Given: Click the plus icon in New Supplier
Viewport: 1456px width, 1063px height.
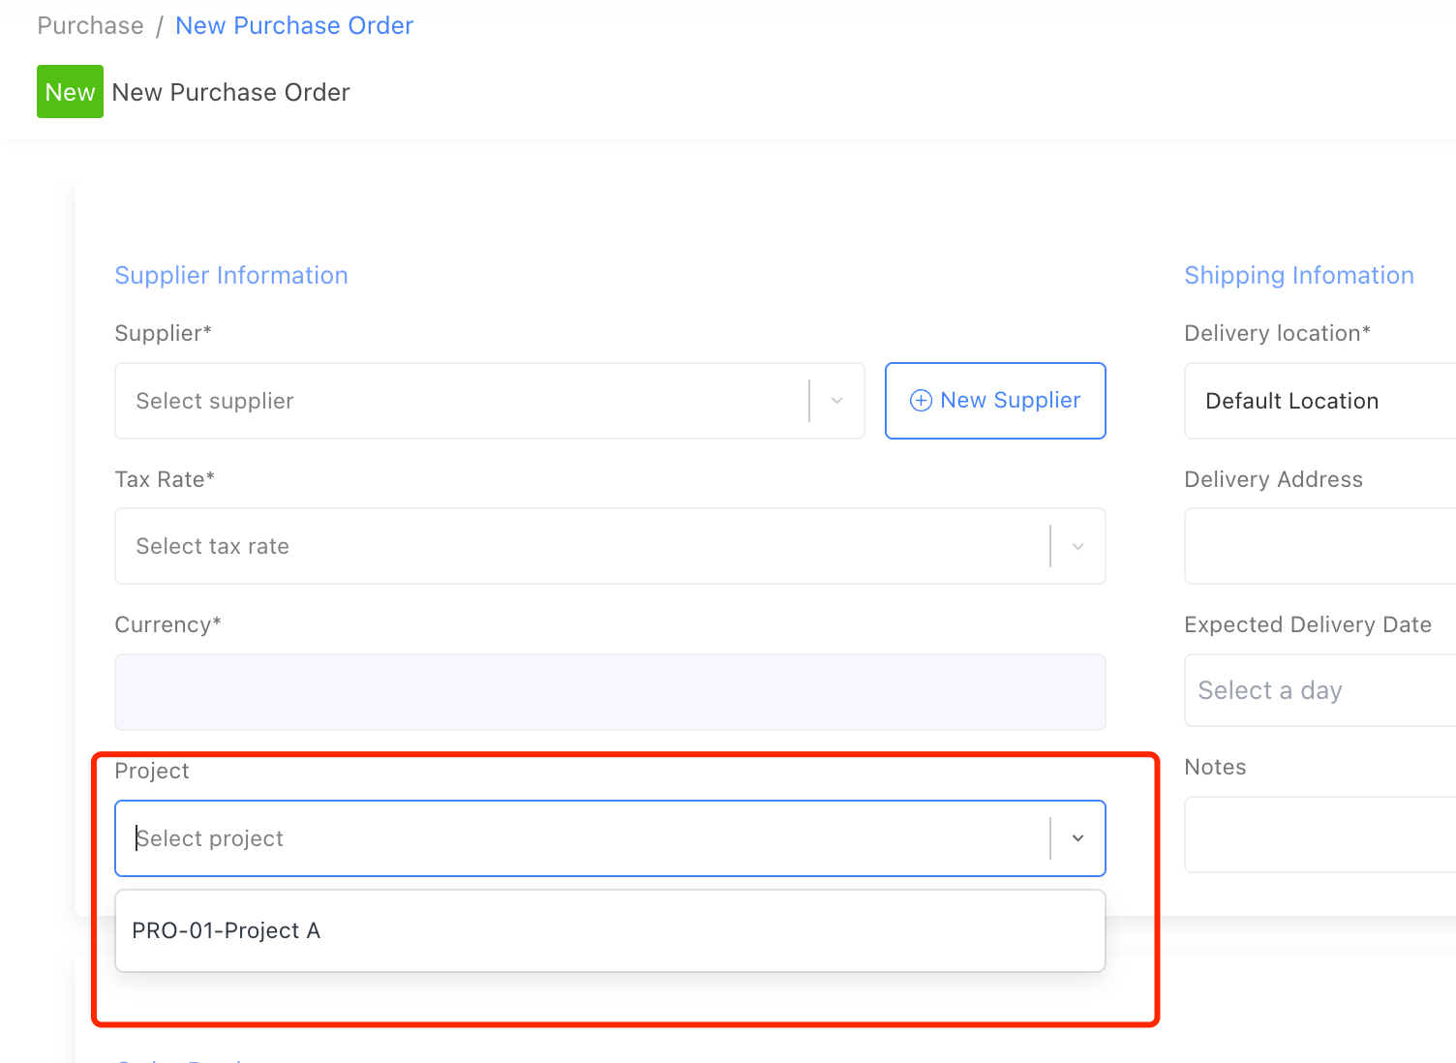Looking at the screenshot, I should point(921,401).
